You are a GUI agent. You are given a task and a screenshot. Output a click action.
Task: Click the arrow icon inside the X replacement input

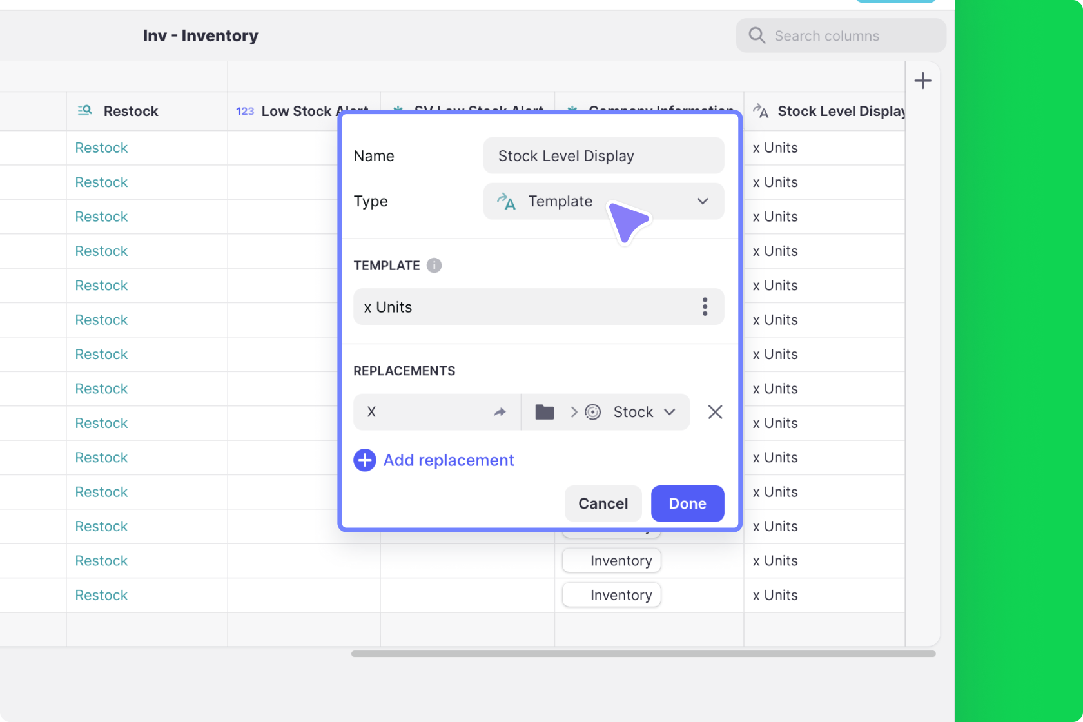pos(500,412)
